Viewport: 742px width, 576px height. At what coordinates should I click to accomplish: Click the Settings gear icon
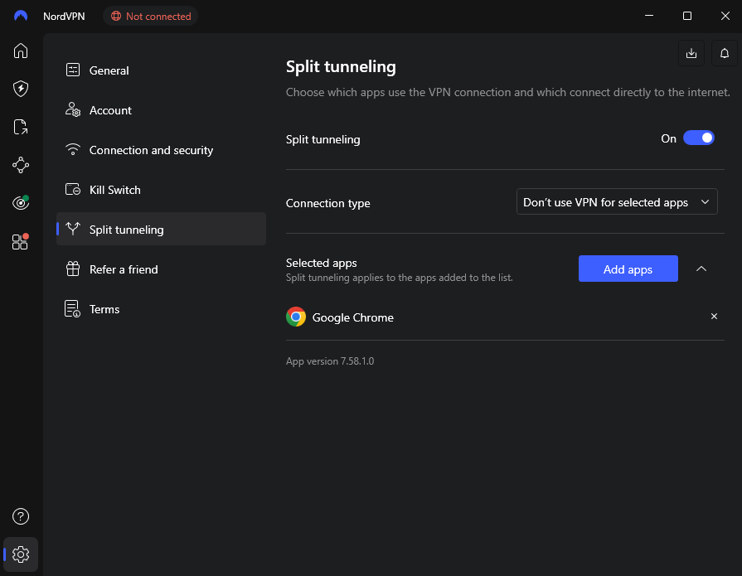pyautogui.click(x=21, y=554)
